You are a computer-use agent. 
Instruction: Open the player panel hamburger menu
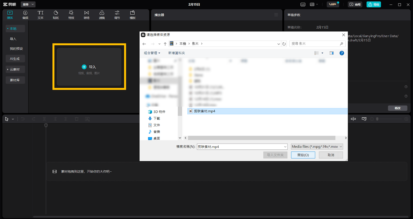click(x=276, y=15)
